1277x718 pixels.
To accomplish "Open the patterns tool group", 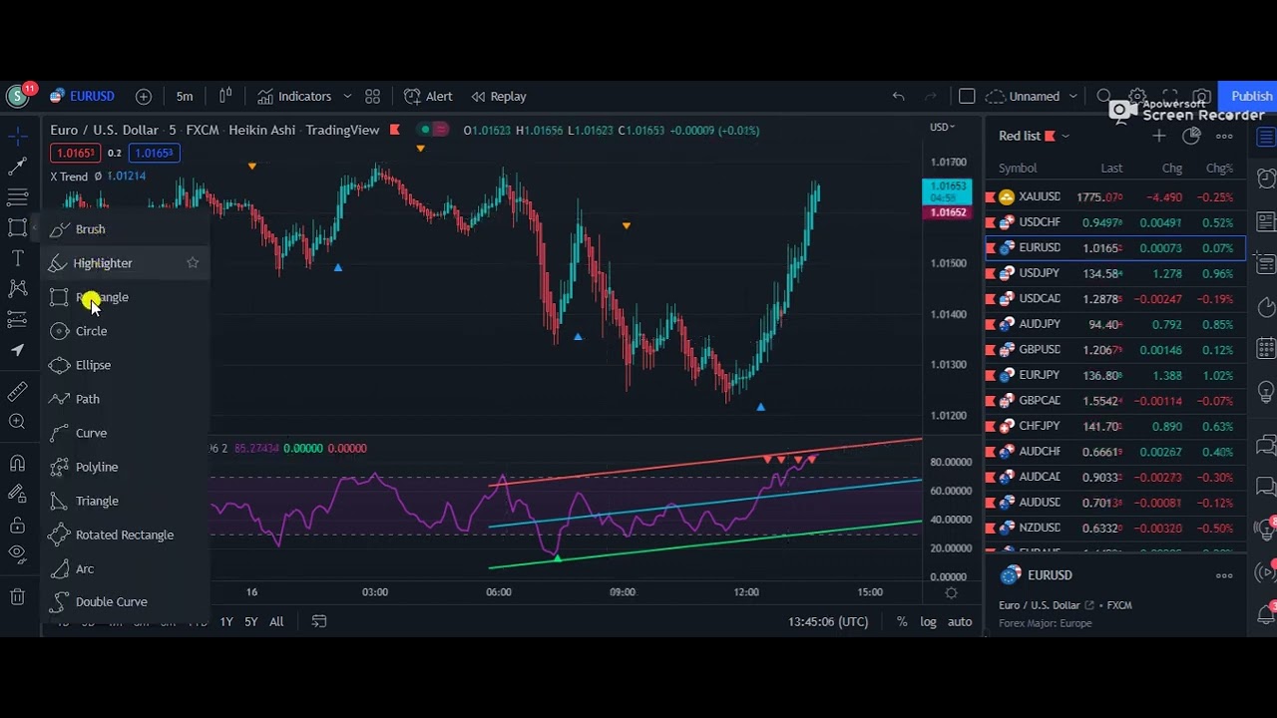I will 17,289.
